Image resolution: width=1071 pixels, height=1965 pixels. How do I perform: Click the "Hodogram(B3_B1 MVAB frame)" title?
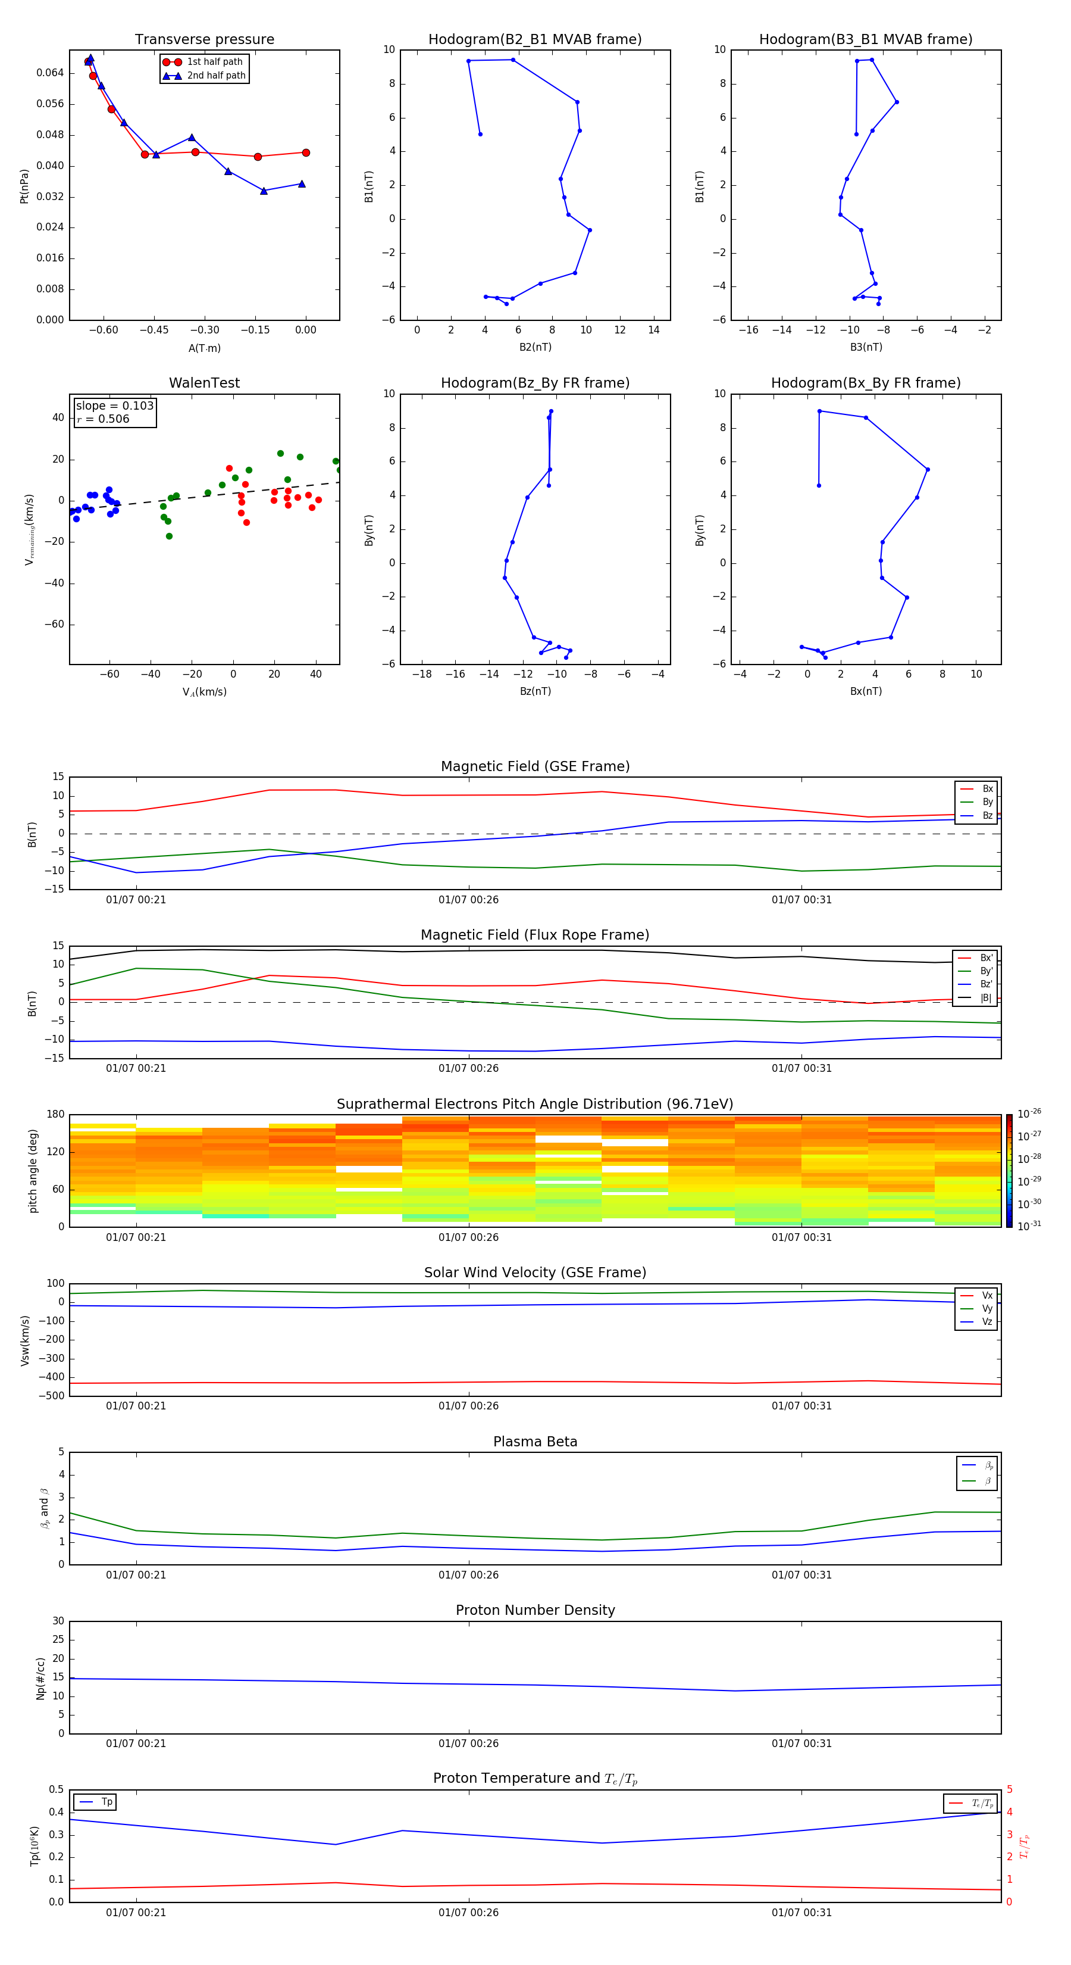[x=866, y=40]
